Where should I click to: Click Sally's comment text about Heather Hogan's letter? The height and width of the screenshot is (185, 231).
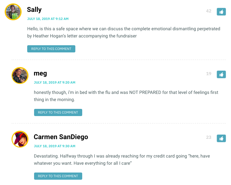coord(123,32)
